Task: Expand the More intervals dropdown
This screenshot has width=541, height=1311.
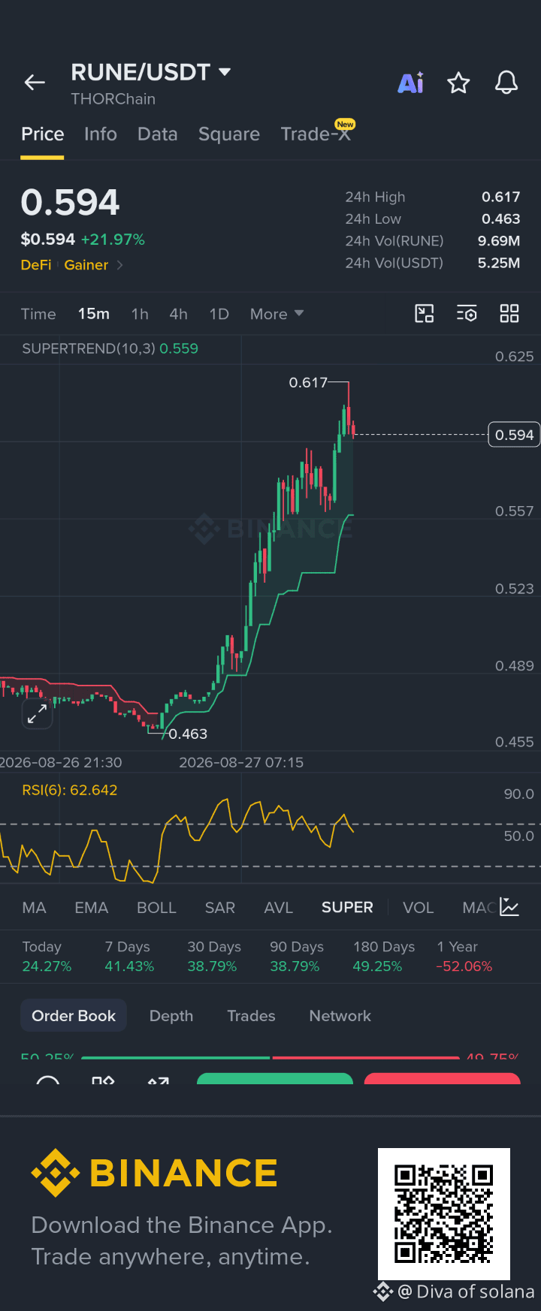Action: [277, 314]
